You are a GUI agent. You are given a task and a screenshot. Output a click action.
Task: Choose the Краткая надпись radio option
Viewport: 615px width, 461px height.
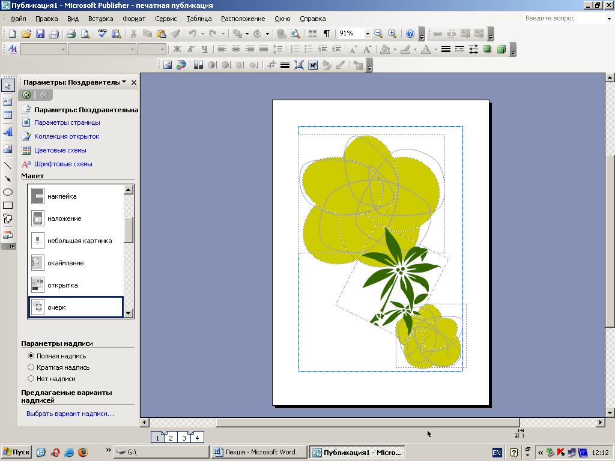click(x=31, y=367)
